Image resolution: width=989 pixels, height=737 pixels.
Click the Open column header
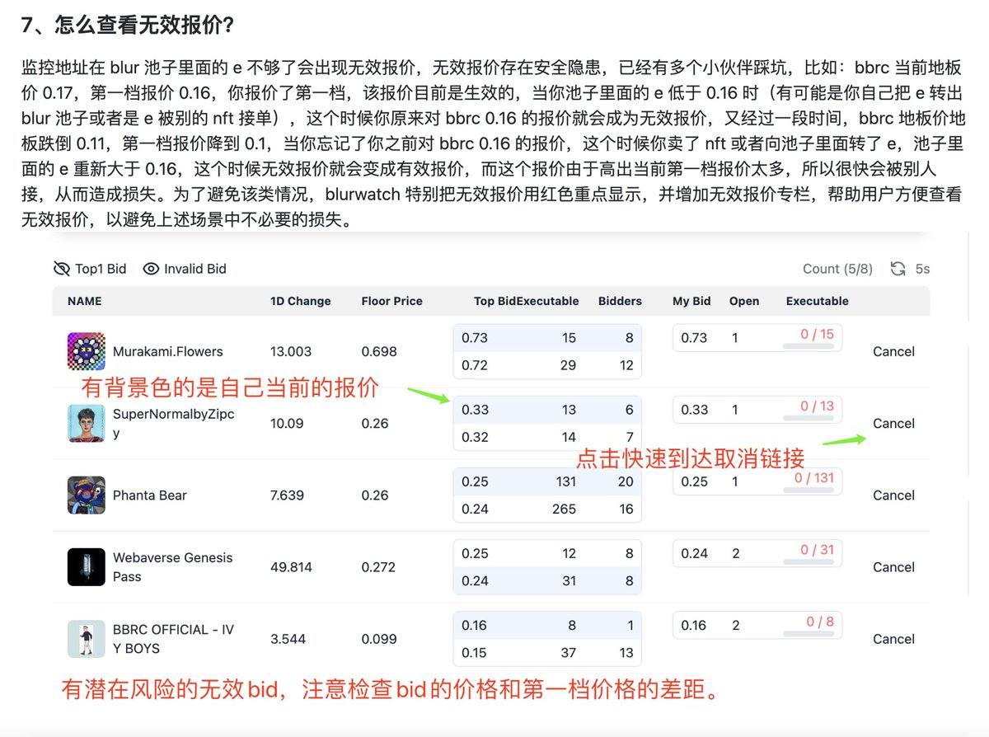pos(744,301)
